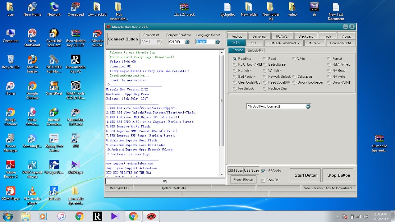Image resolution: width=395 pixels, height=222 pixels.
Task: Open the Unlock/Fix sub-tab
Action: [255, 50]
